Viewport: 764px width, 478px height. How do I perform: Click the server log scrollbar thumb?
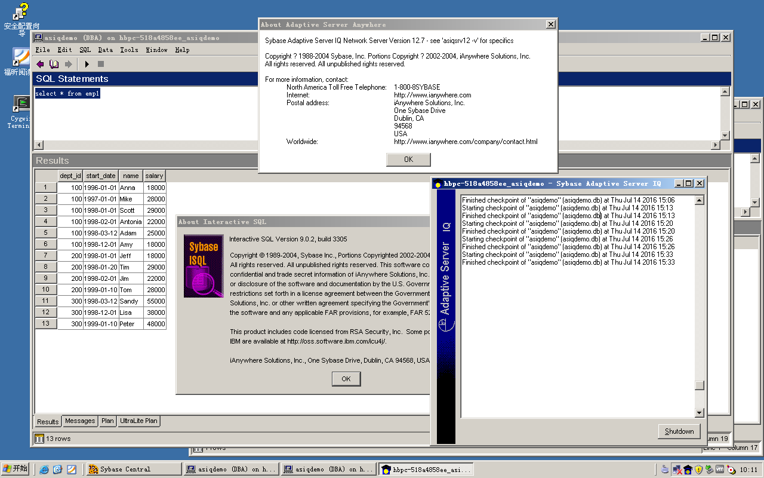[700, 386]
